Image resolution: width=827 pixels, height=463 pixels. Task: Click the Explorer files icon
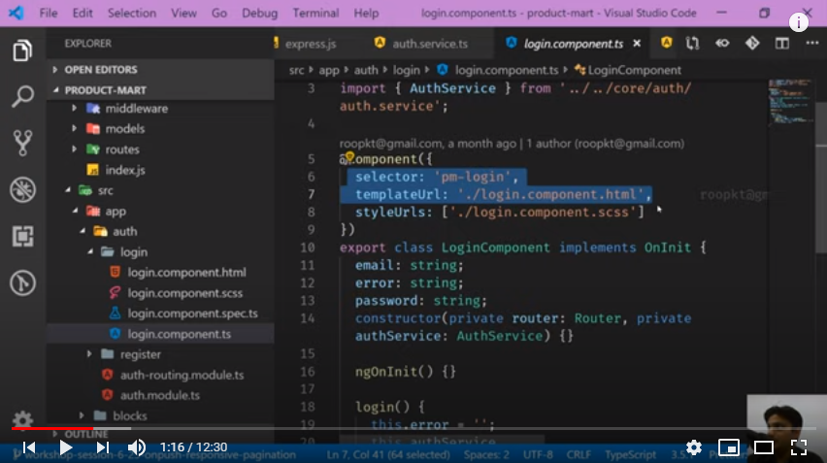point(22,51)
